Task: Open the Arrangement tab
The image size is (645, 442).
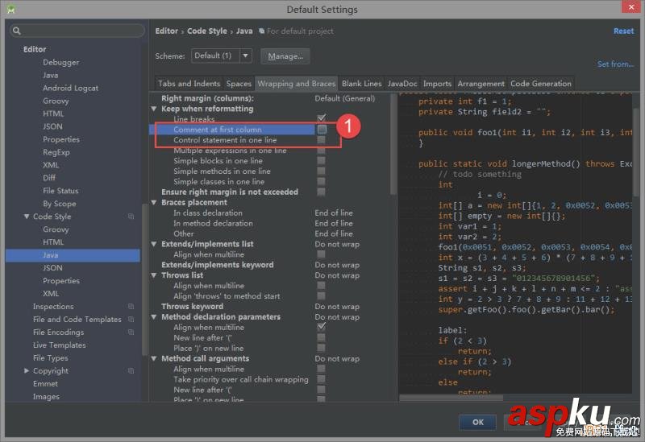Action: click(481, 84)
